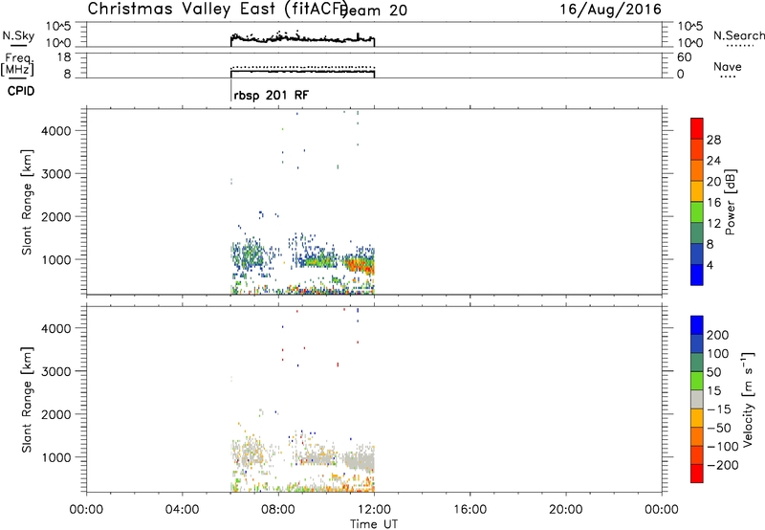Click 'Slant Range [km]' label of velocity panel
The image size is (765, 530).
[x=27, y=400]
